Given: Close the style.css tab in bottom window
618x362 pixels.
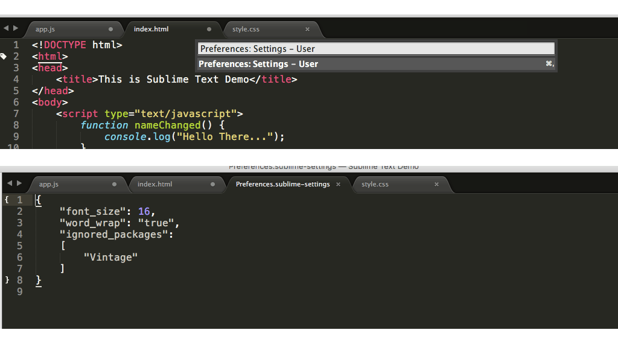Looking at the screenshot, I should (x=436, y=184).
